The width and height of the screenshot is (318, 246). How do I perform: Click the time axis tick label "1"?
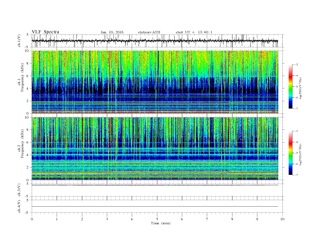(x=57, y=219)
